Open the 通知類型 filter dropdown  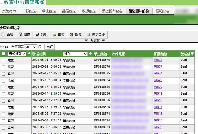(x=17, y=54)
